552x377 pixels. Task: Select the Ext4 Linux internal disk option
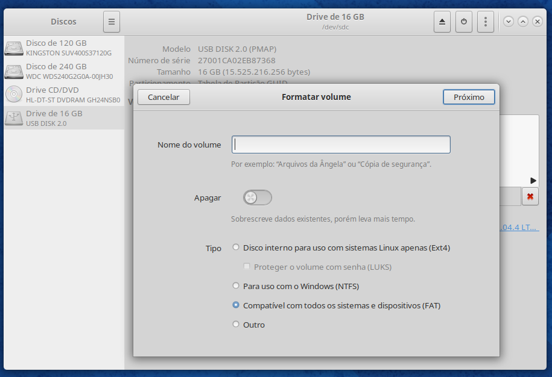(x=236, y=248)
